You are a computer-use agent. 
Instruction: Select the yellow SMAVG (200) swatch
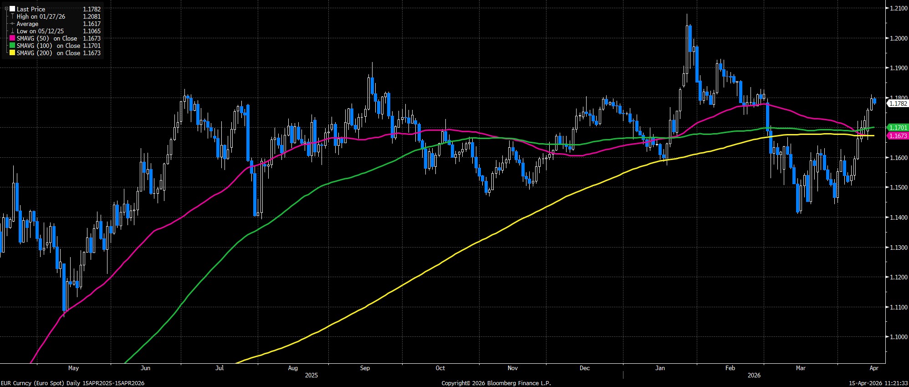click(x=12, y=53)
